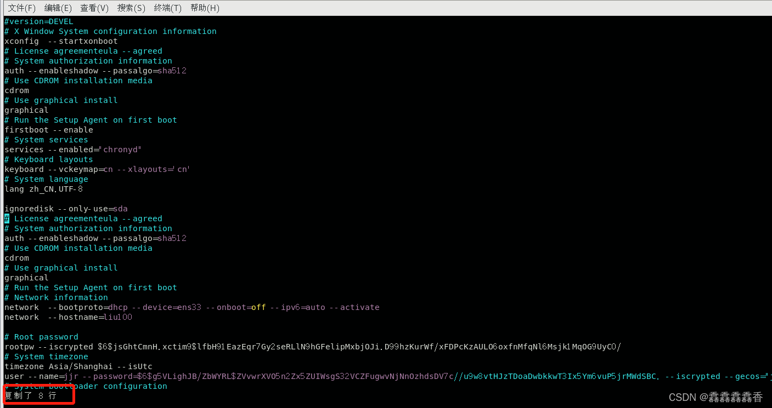Image resolution: width=772 pixels, height=408 pixels.
Task: Click the '# System language' comment
Action: coord(46,179)
